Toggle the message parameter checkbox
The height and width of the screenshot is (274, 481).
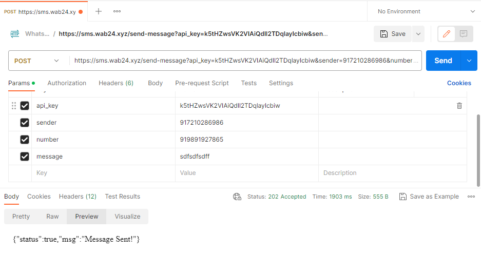click(25, 156)
